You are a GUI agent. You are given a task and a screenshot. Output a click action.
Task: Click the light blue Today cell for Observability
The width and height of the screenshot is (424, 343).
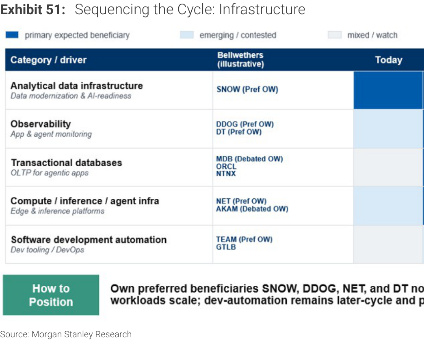click(x=388, y=129)
